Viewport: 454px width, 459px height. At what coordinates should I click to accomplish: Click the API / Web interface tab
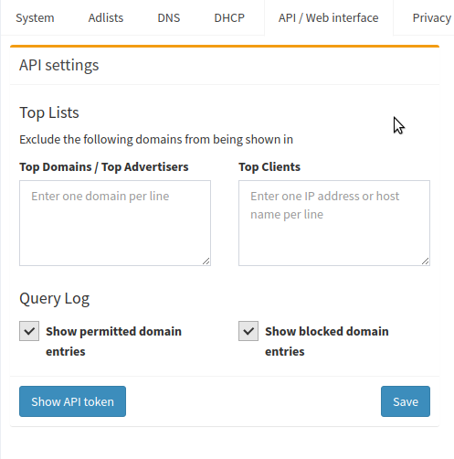click(x=328, y=18)
